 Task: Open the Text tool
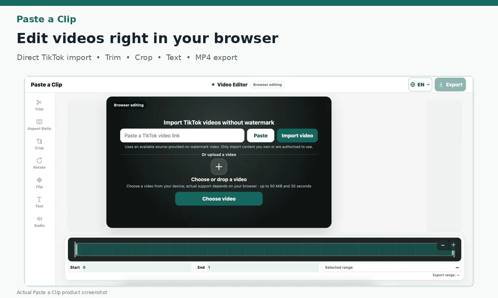[39, 202]
